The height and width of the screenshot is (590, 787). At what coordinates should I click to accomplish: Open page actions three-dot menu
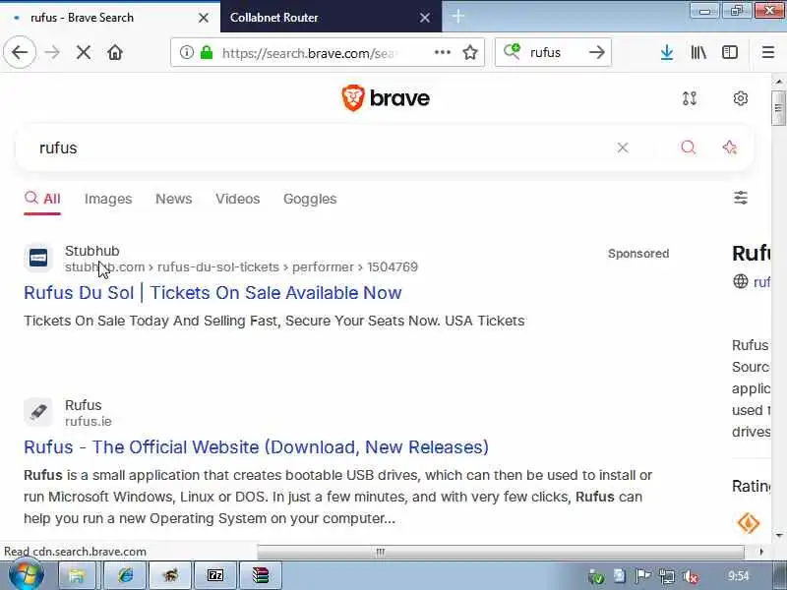pyautogui.click(x=442, y=52)
